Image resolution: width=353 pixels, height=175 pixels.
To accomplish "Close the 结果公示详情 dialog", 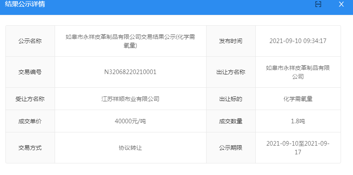I will [341, 4].
